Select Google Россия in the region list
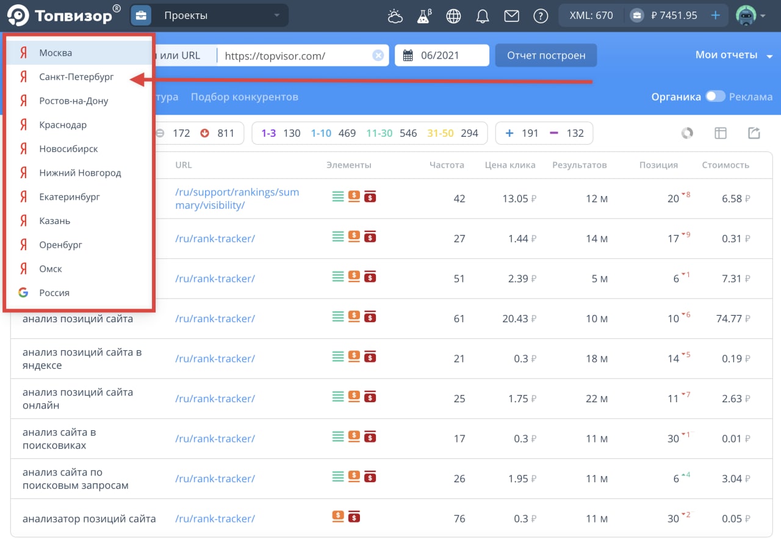This screenshot has width=781, height=539. click(x=79, y=293)
